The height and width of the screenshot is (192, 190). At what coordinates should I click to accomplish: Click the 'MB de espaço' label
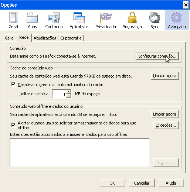pos(87,94)
